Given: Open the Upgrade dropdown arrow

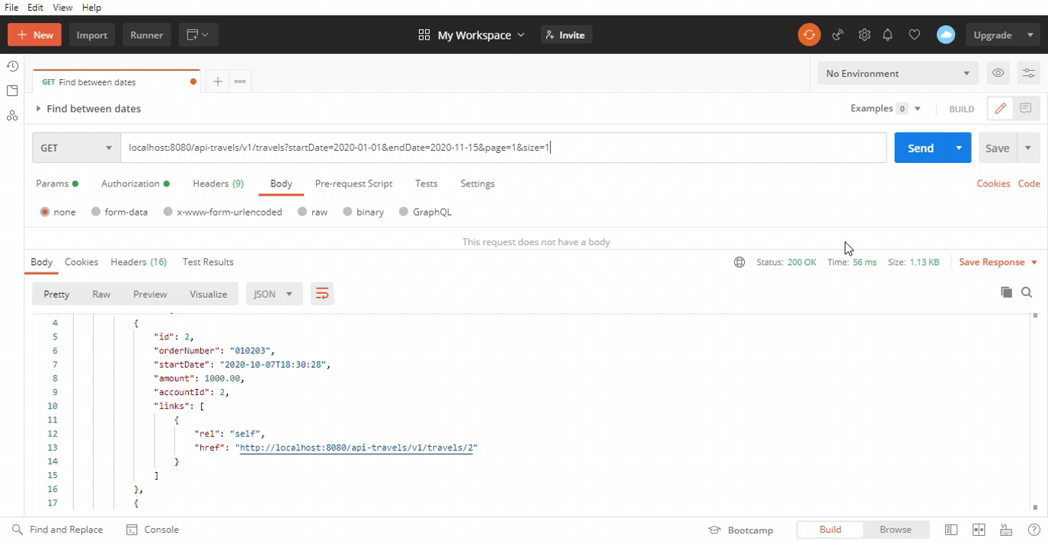Looking at the screenshot, I should click(1030, 35).
